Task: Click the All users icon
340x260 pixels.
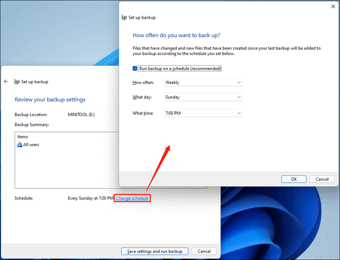Action: coord(19,144)
